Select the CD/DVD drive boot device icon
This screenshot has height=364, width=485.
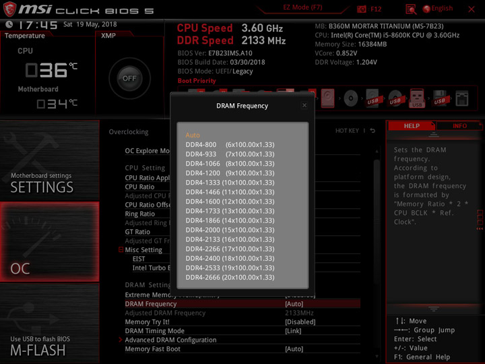(x=351, y=98)
